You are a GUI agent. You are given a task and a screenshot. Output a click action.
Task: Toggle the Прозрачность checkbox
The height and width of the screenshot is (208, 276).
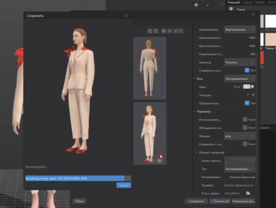[x=247, y=103]
